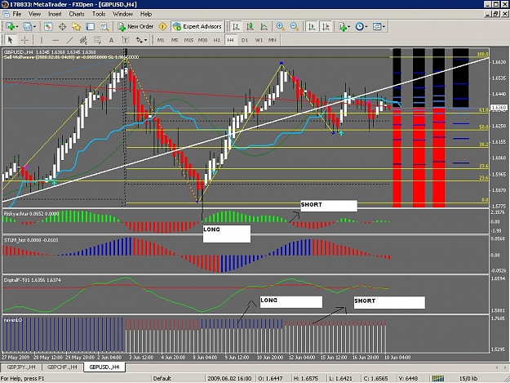Image resolution: width=510 pixels, height=383 pixels.
Task: Switch timeframe to M30
Action: (x=202, y=40)
